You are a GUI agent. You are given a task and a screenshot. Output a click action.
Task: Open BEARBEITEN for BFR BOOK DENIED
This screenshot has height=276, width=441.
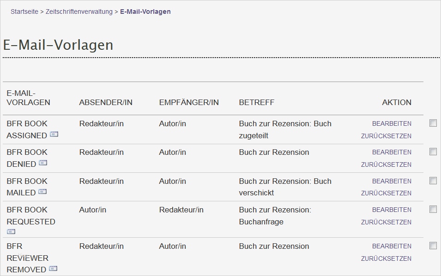[391, 152]
